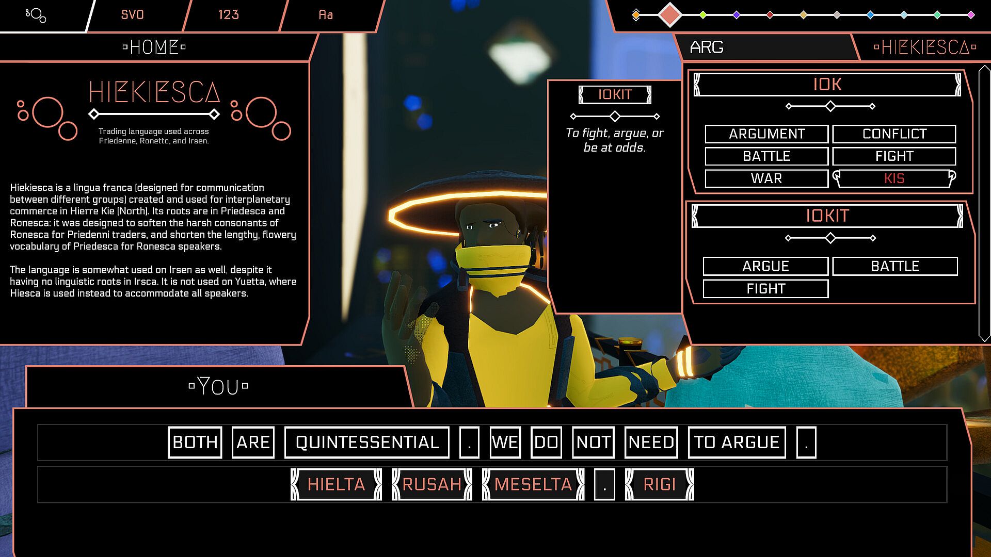Image resolution: width=991 pixels, height=557 pixels.
Task: Click the RIGI word in the translation
Action: [x=659, y=484]
